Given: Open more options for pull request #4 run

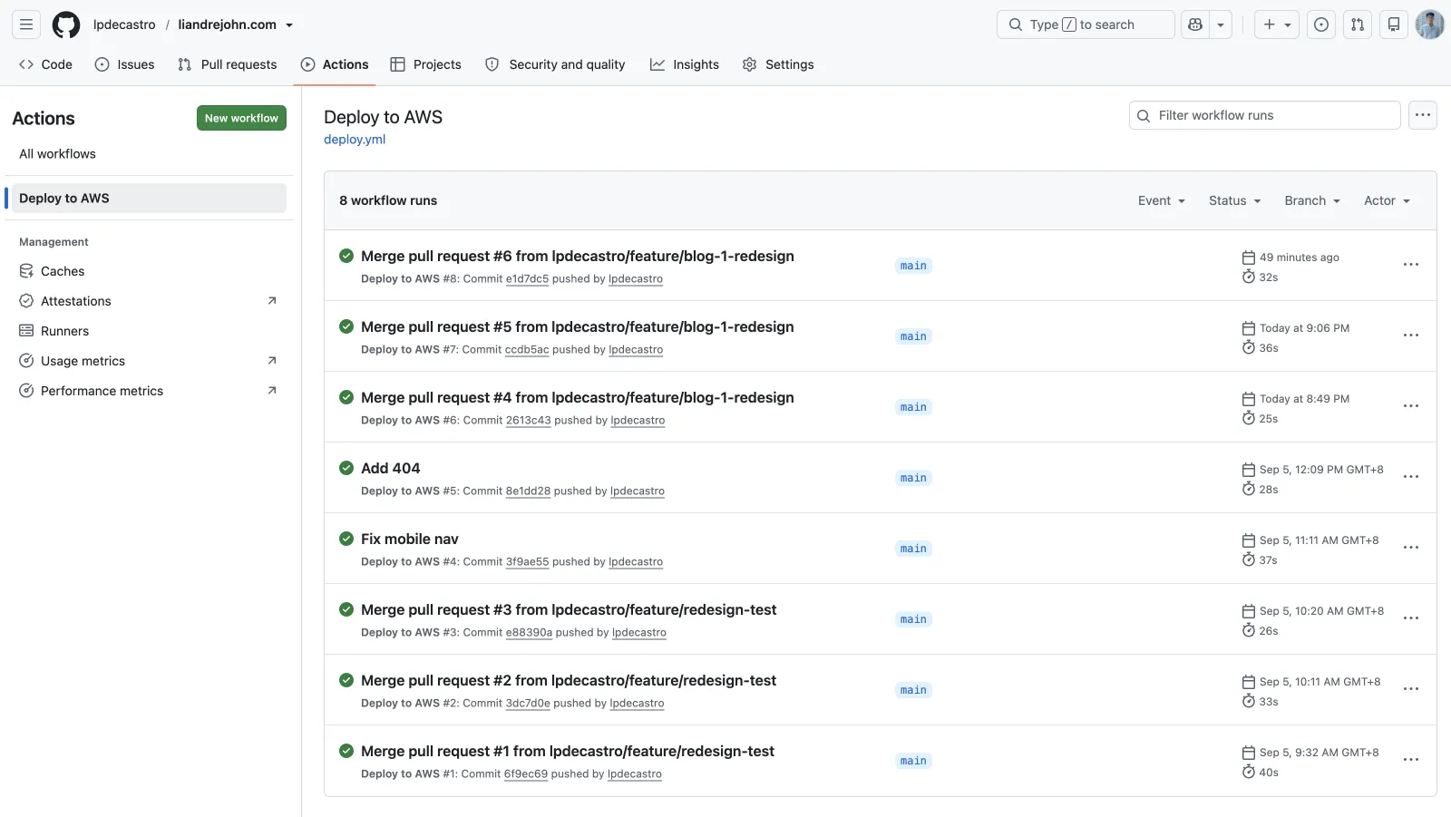Looking at the screenshot, I should [1411, 406].
